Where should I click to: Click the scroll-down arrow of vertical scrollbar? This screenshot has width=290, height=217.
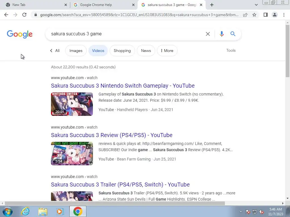[287, 199]
